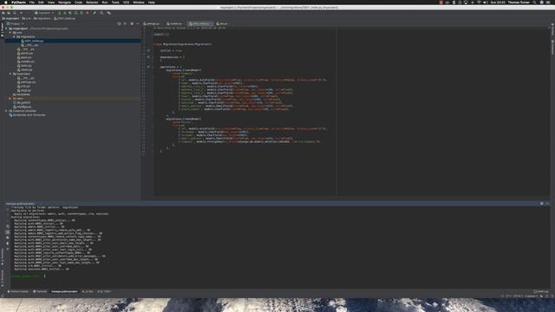This screenshot has height=312, width=555.
Task: Open the Terminal tool tab
Action: (40, 291)
